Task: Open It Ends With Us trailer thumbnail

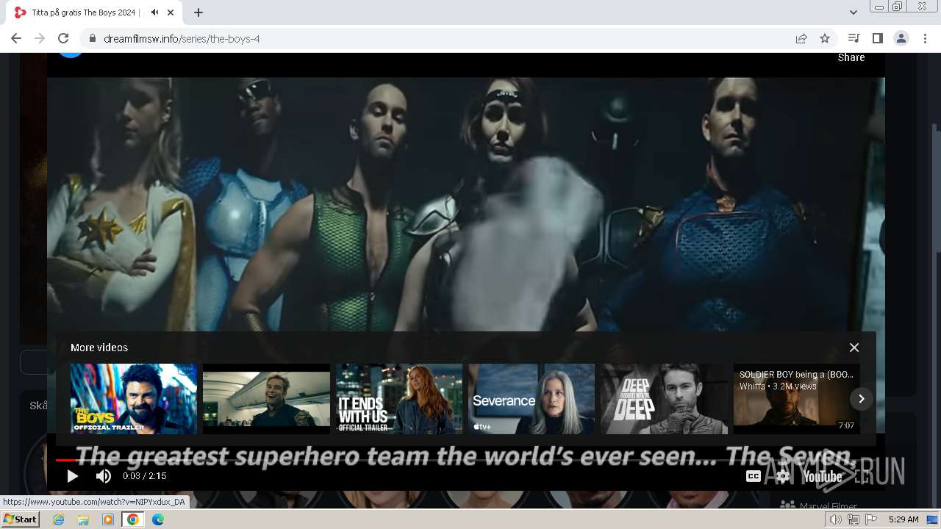Action: click(399, 399)
